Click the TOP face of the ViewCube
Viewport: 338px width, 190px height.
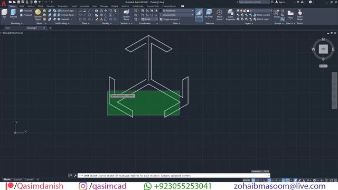click(323, 49)
